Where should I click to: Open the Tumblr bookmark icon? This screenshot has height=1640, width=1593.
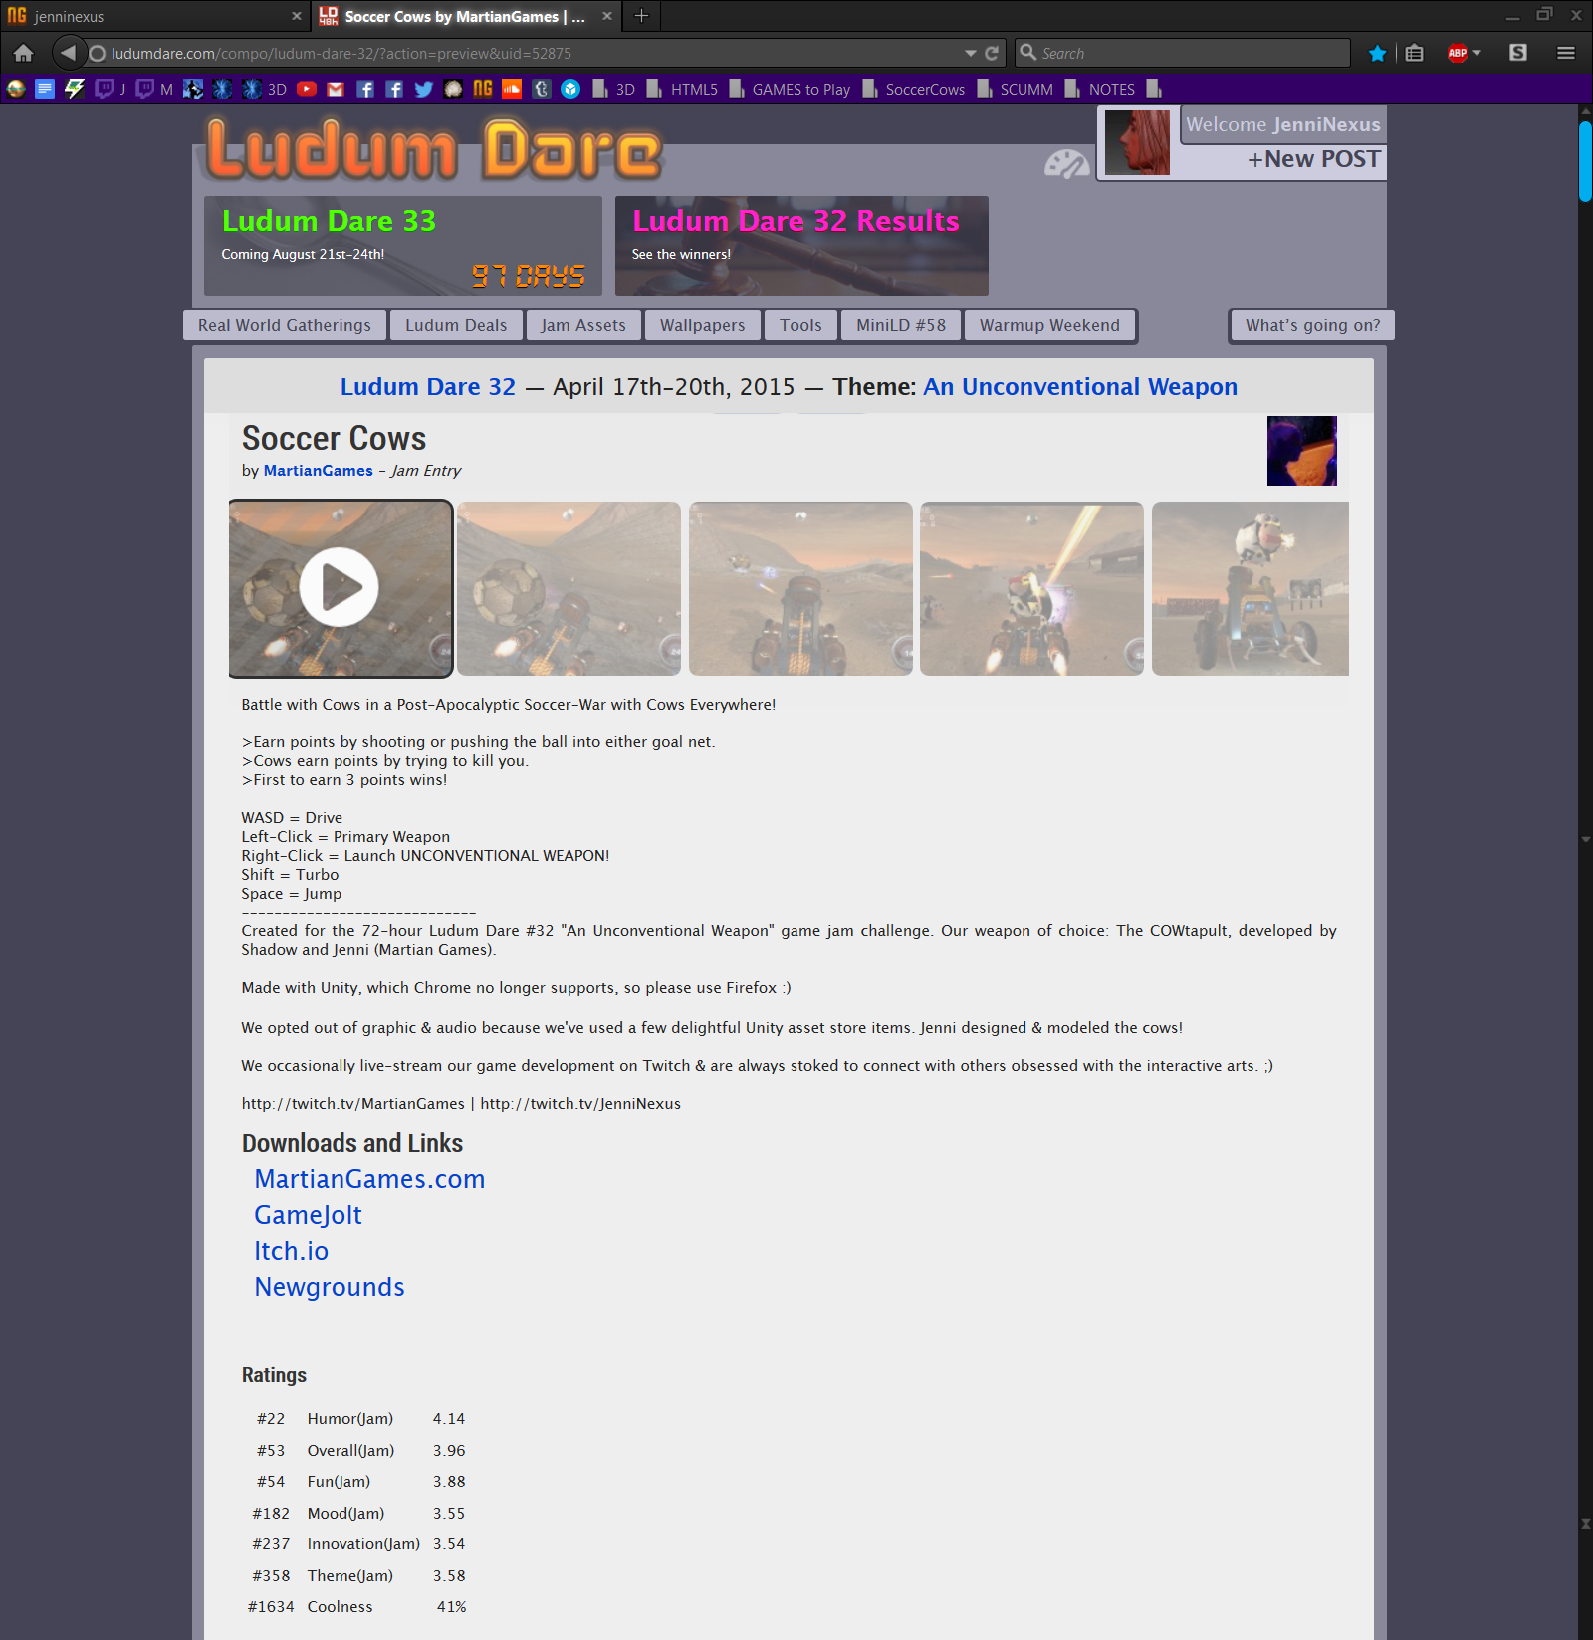(x=542, y=89)
